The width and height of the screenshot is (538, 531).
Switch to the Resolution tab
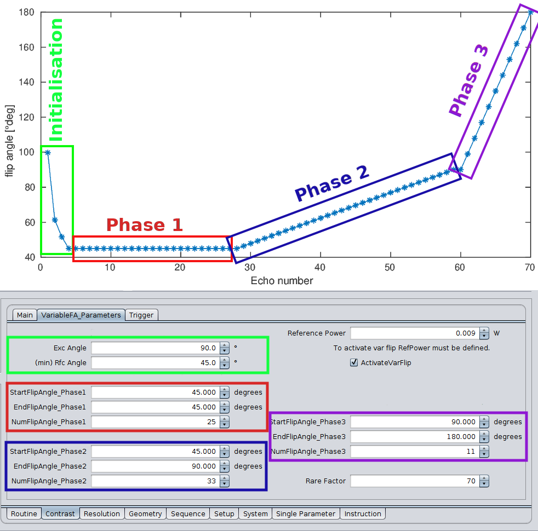pyautogui.click(x=101, y=513)
